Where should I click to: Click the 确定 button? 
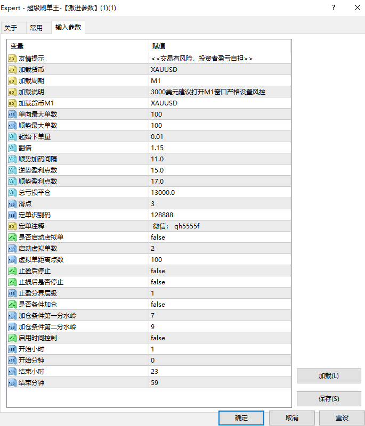click(241, 418)
